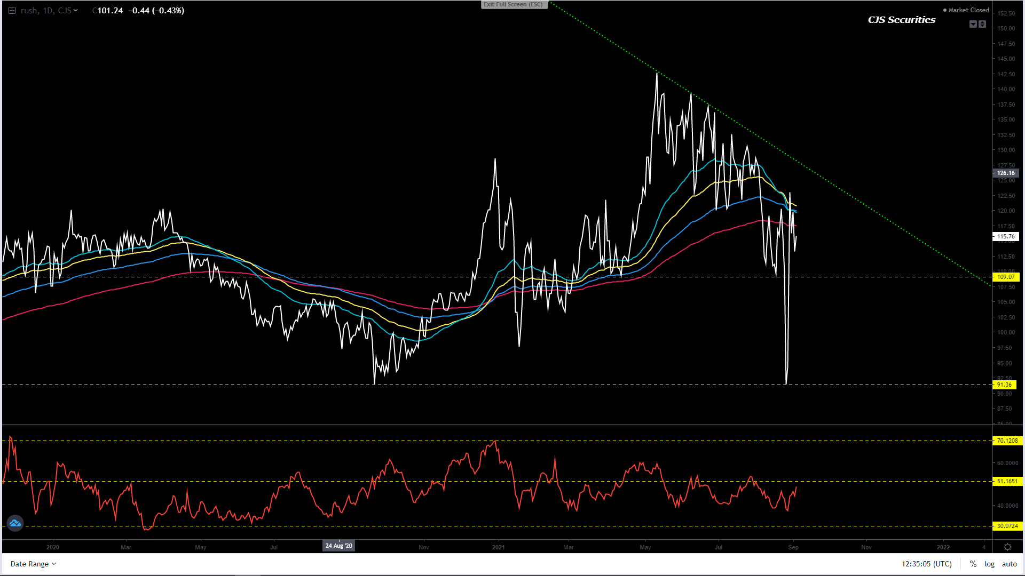Click the 91.36 horizontal line price label
Image resolution: width=1025 pixels, height=576 pixels.
pyautogui.click(x=1004, y=385)
